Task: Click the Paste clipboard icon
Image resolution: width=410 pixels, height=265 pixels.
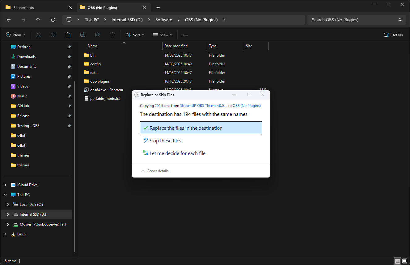Action: (x=68, y=35)
